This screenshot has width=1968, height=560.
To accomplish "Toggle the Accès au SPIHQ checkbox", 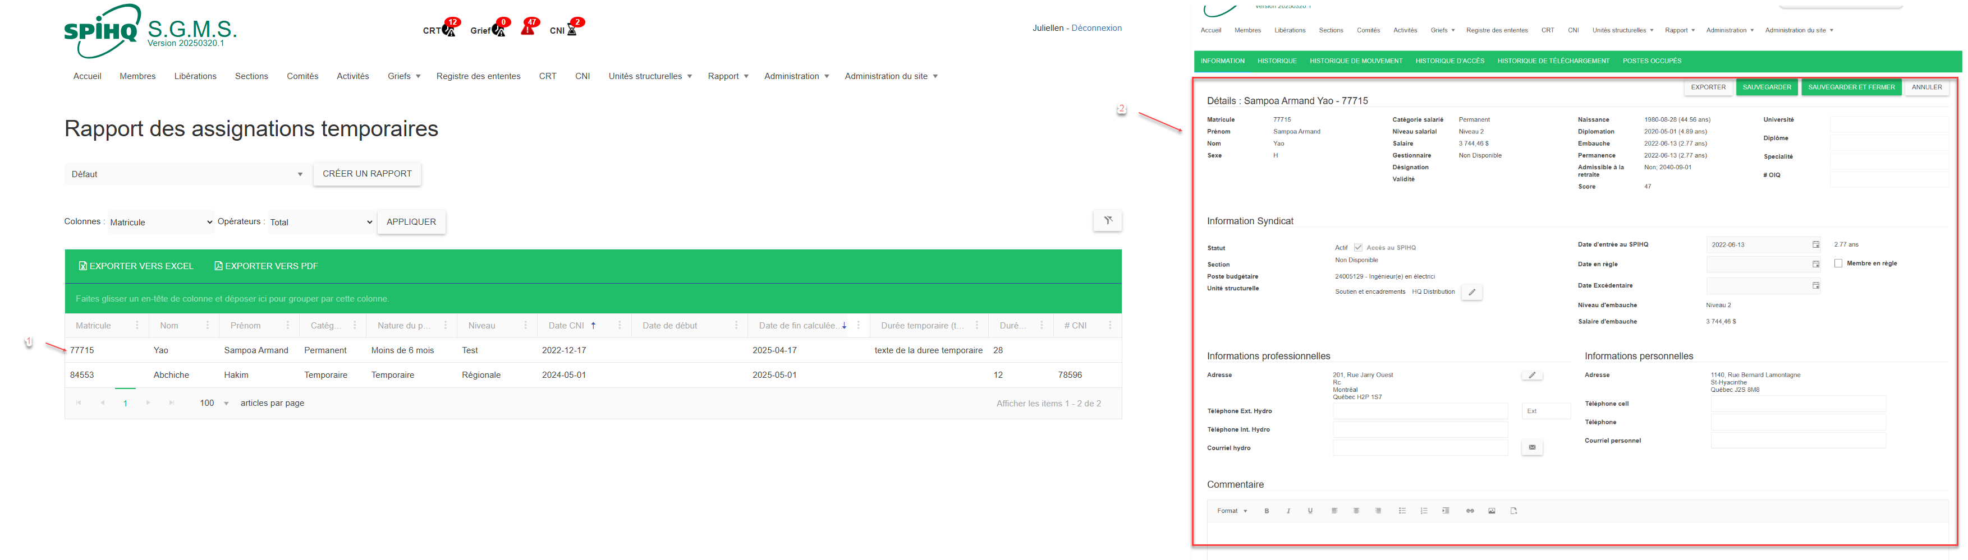I will click(1357, 248).
